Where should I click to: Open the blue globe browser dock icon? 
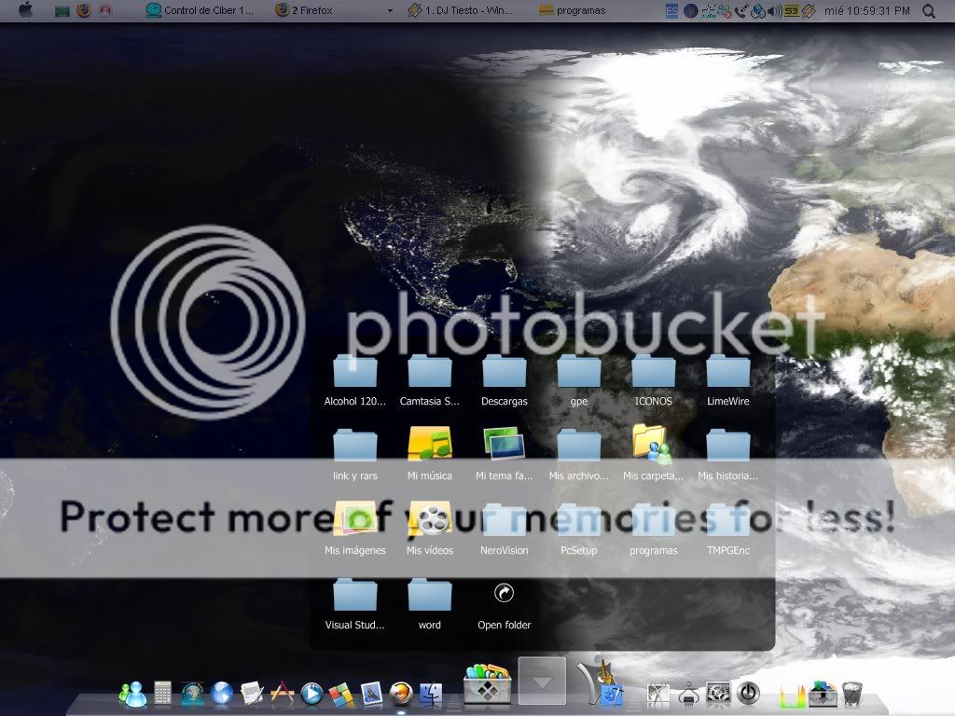[222, 694]
